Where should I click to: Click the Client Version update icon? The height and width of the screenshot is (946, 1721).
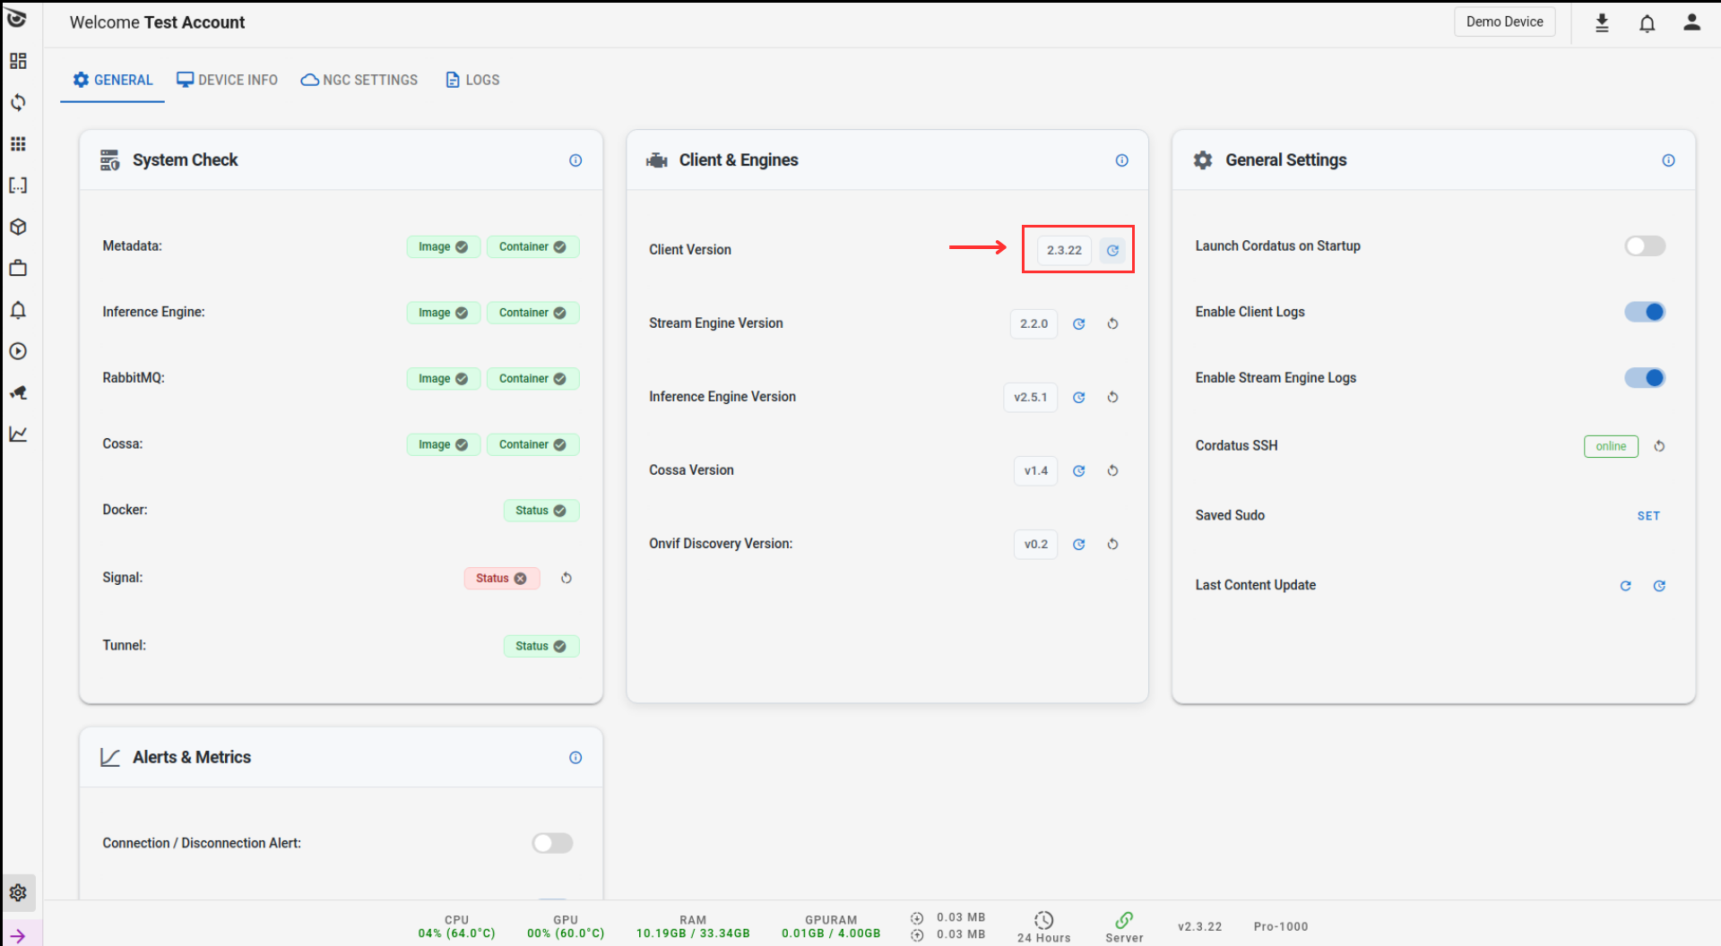coord(1112,251)
